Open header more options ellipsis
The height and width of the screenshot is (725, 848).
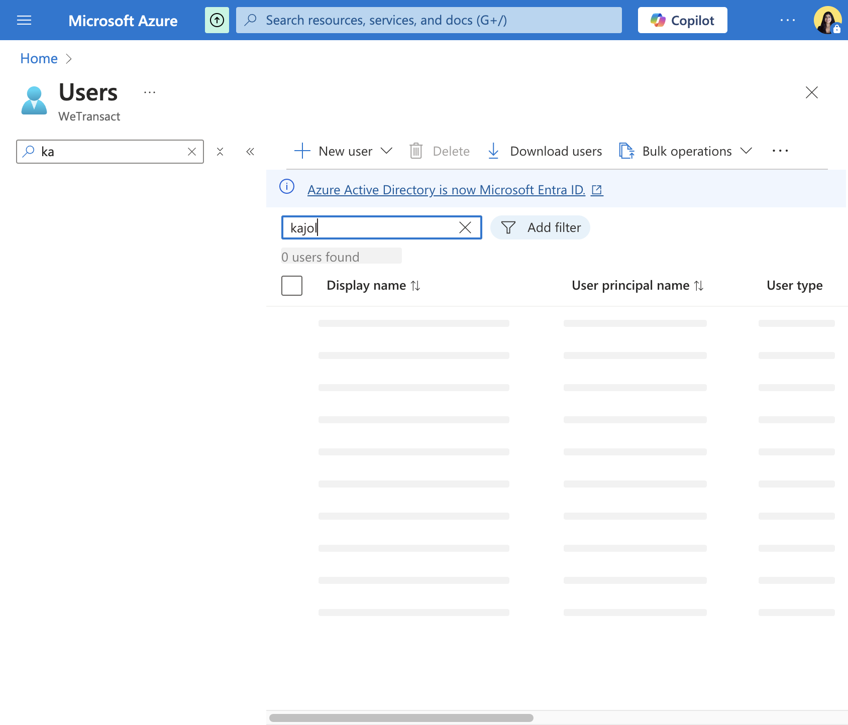(787, 20)
